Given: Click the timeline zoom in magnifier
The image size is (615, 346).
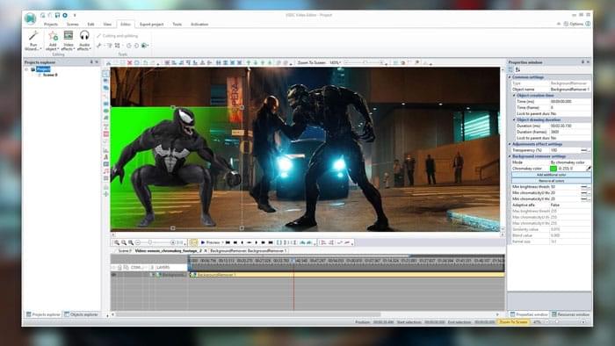Looking at the screenshot, I should click(x=117, y=243).
